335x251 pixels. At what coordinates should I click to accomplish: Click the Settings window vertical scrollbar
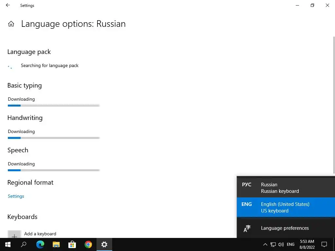coord(334,105)
